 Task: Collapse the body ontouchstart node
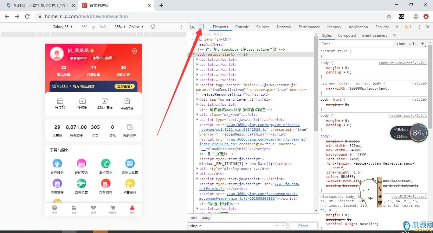click(194, 54)
